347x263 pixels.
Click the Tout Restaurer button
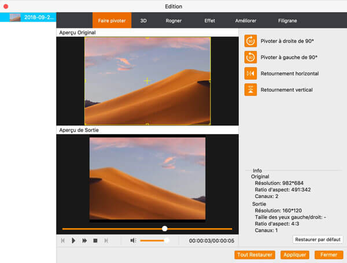coord(255,254)
